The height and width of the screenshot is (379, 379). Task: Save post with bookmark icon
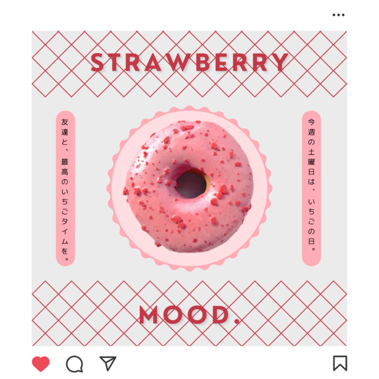pos(340,363)
